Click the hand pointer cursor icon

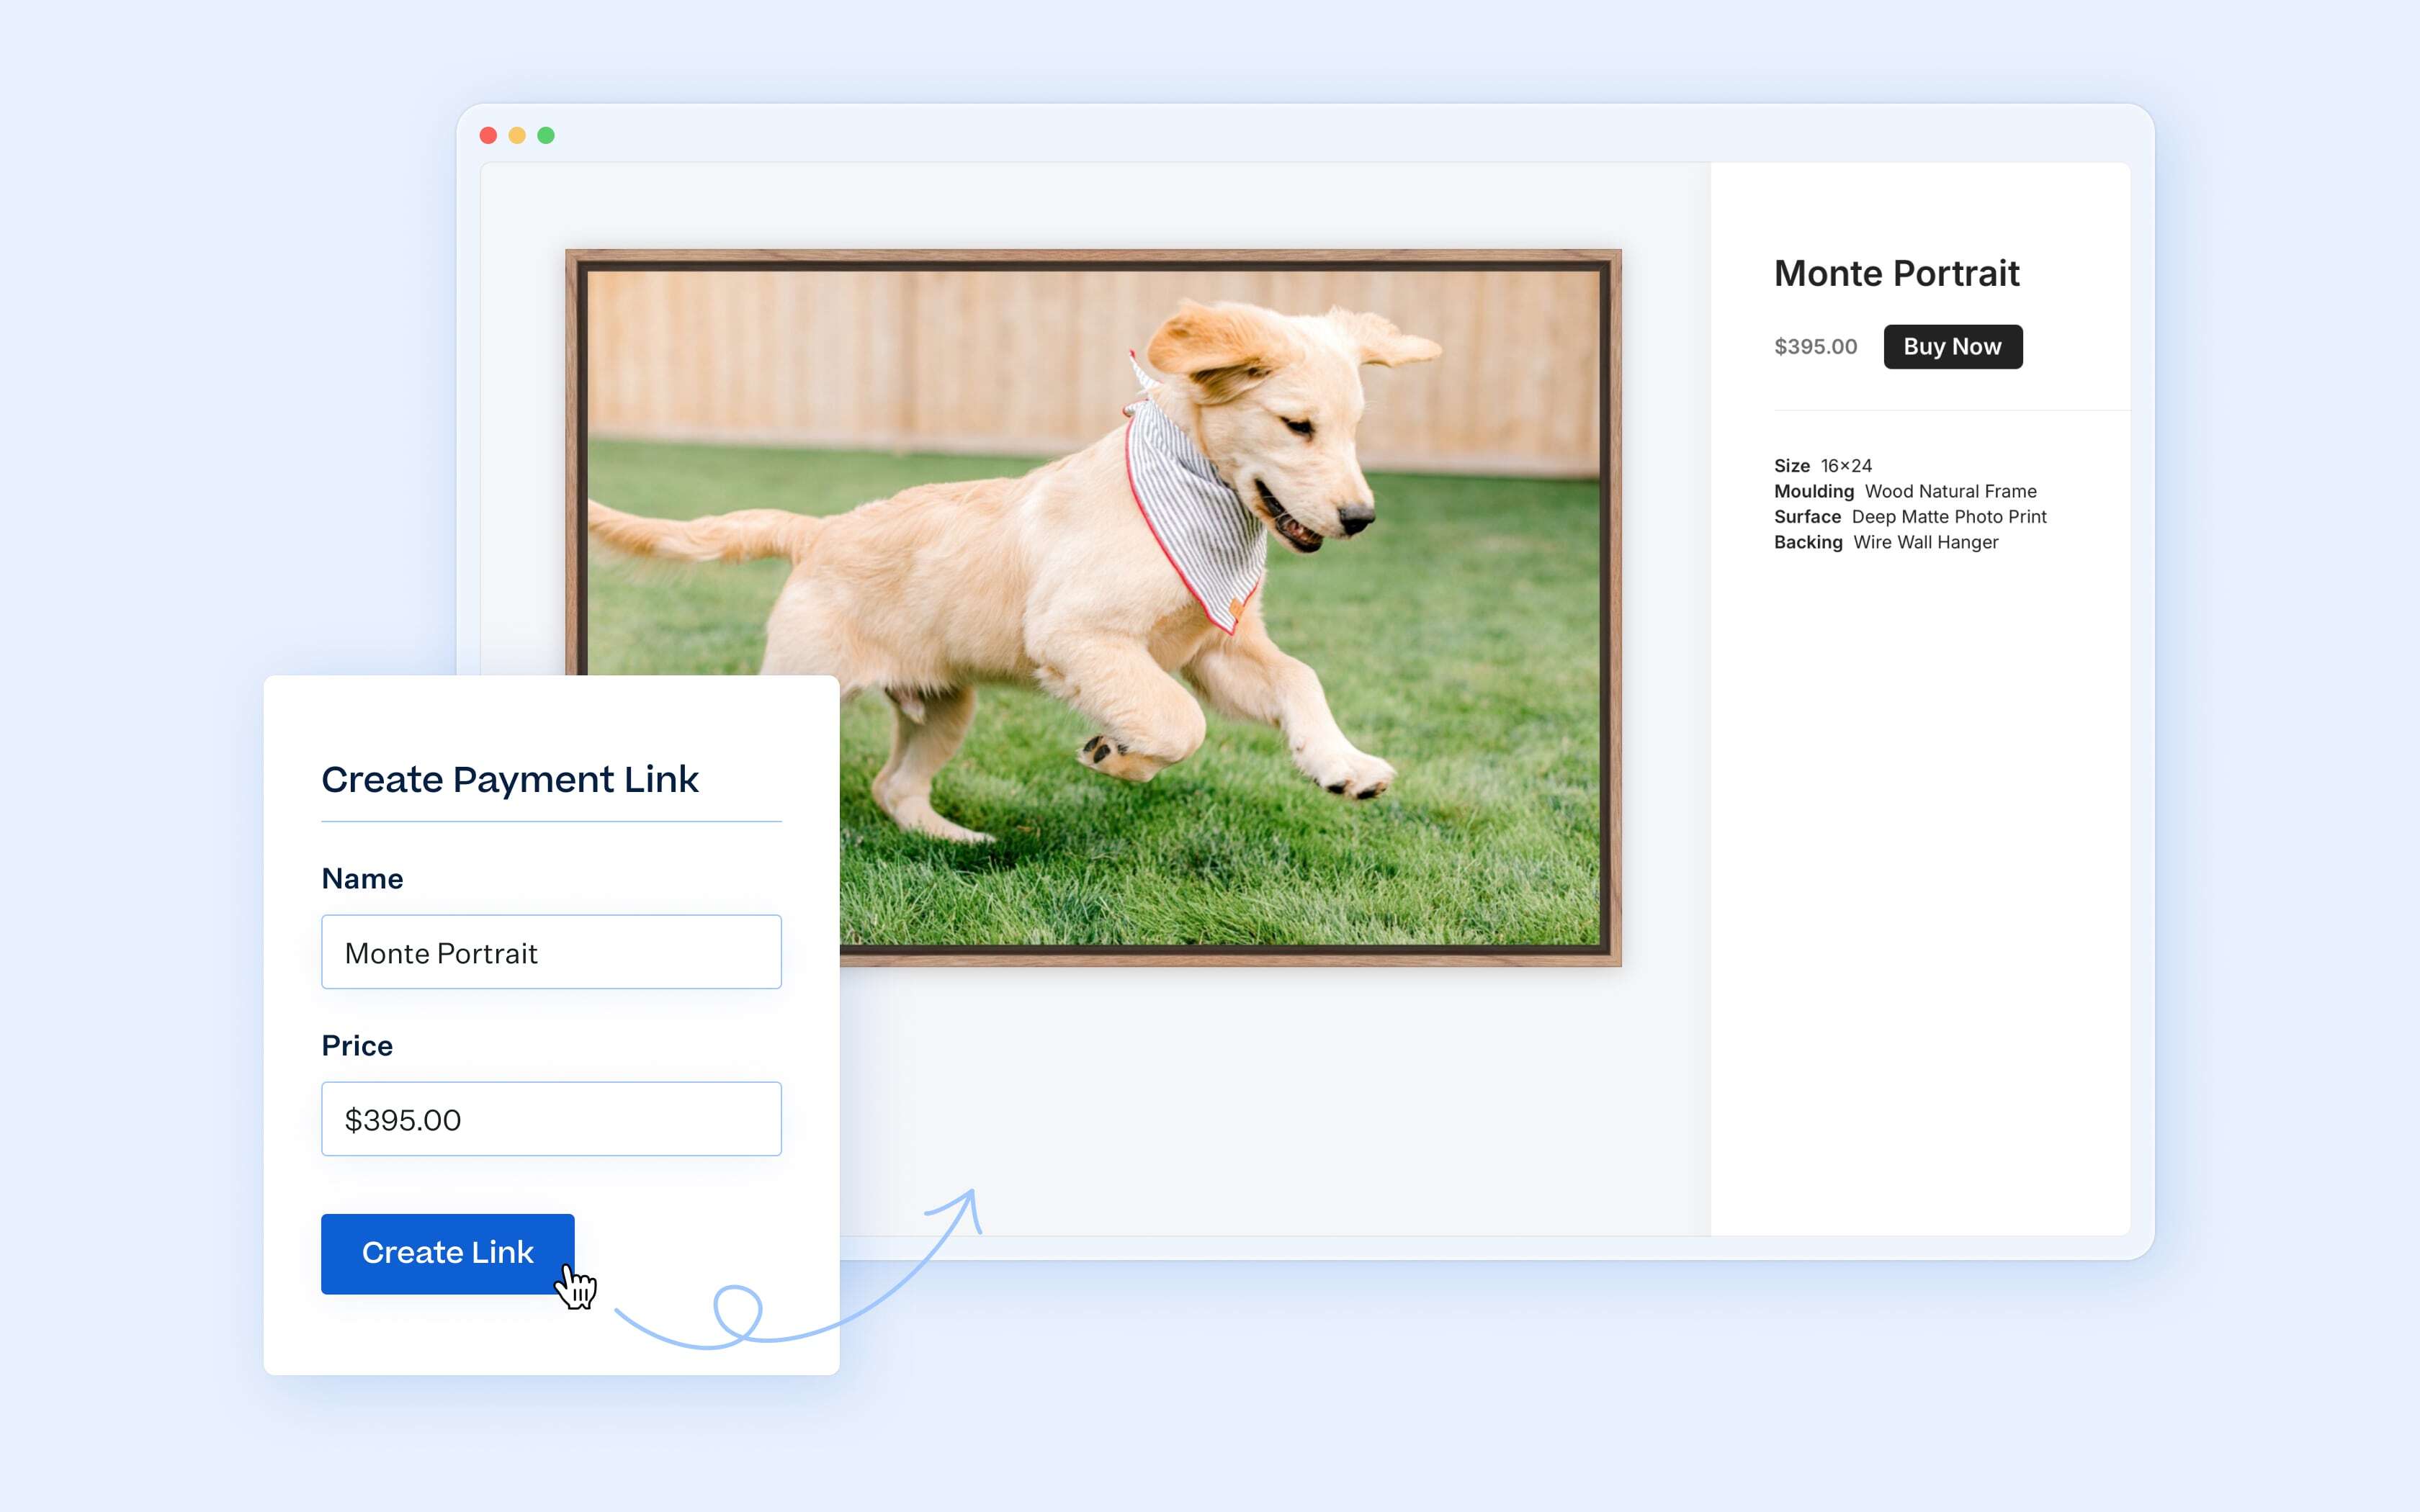click(x=576, y=1286)
